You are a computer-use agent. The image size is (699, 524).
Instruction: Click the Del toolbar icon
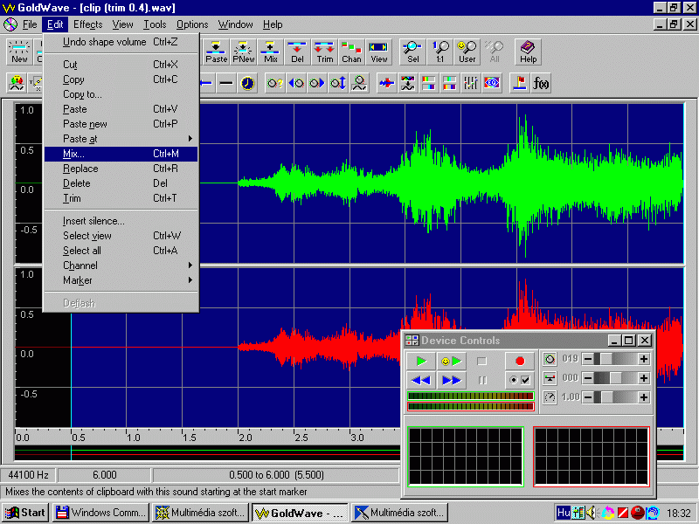point(297,52)
